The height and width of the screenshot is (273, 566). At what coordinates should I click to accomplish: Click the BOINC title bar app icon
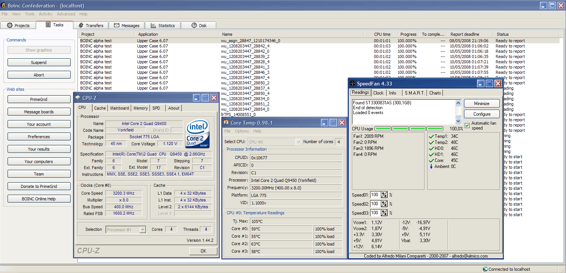[3, 6]
